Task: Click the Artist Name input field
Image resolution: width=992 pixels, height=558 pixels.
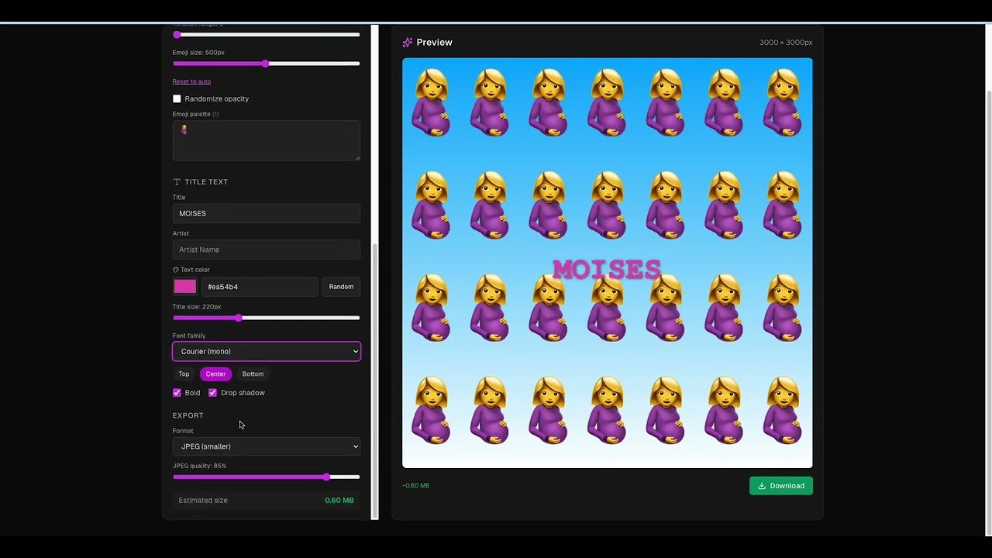Action: tap(267, 250)
